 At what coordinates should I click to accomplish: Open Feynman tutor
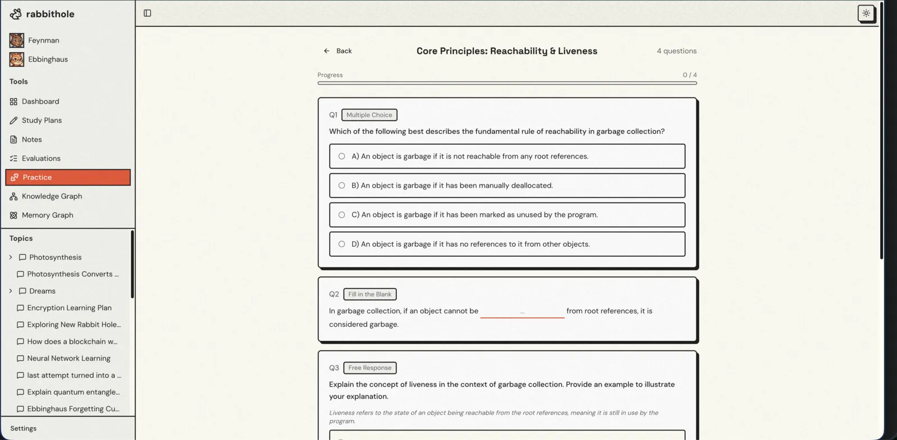[x=44, y=40]
